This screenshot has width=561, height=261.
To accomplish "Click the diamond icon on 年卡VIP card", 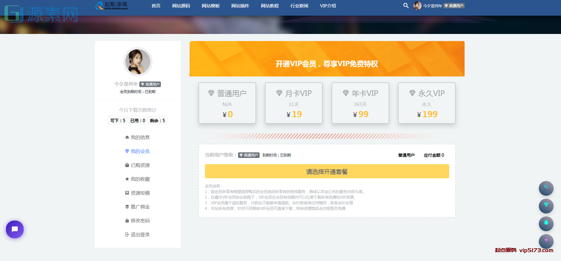I will [x=346, y=93].
